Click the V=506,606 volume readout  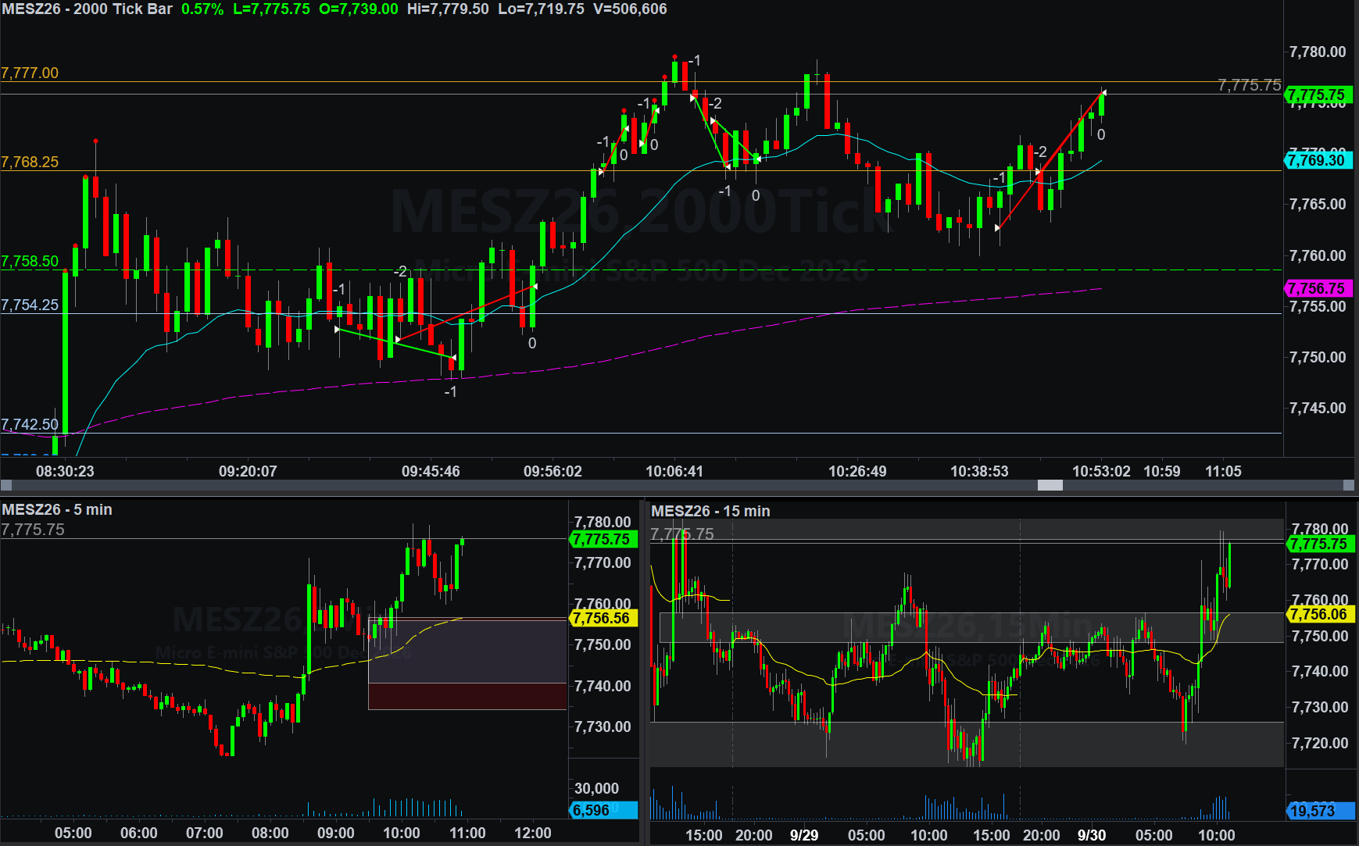(630, 9)
